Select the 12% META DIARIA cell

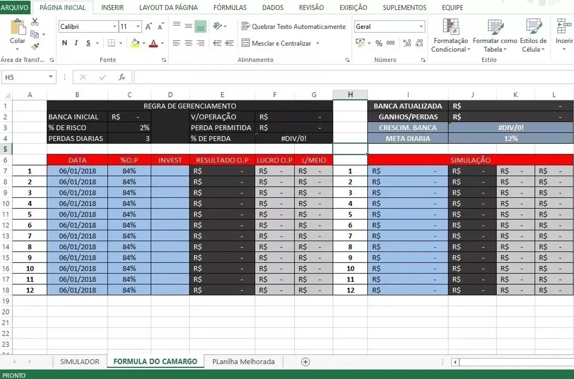tap(511, 138)
